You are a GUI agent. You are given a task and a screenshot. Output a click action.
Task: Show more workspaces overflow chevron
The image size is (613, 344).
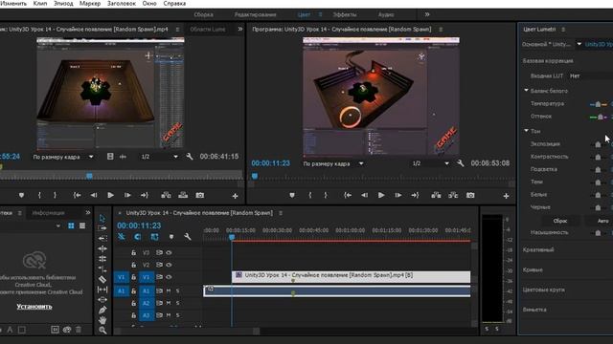coord(427,14)
